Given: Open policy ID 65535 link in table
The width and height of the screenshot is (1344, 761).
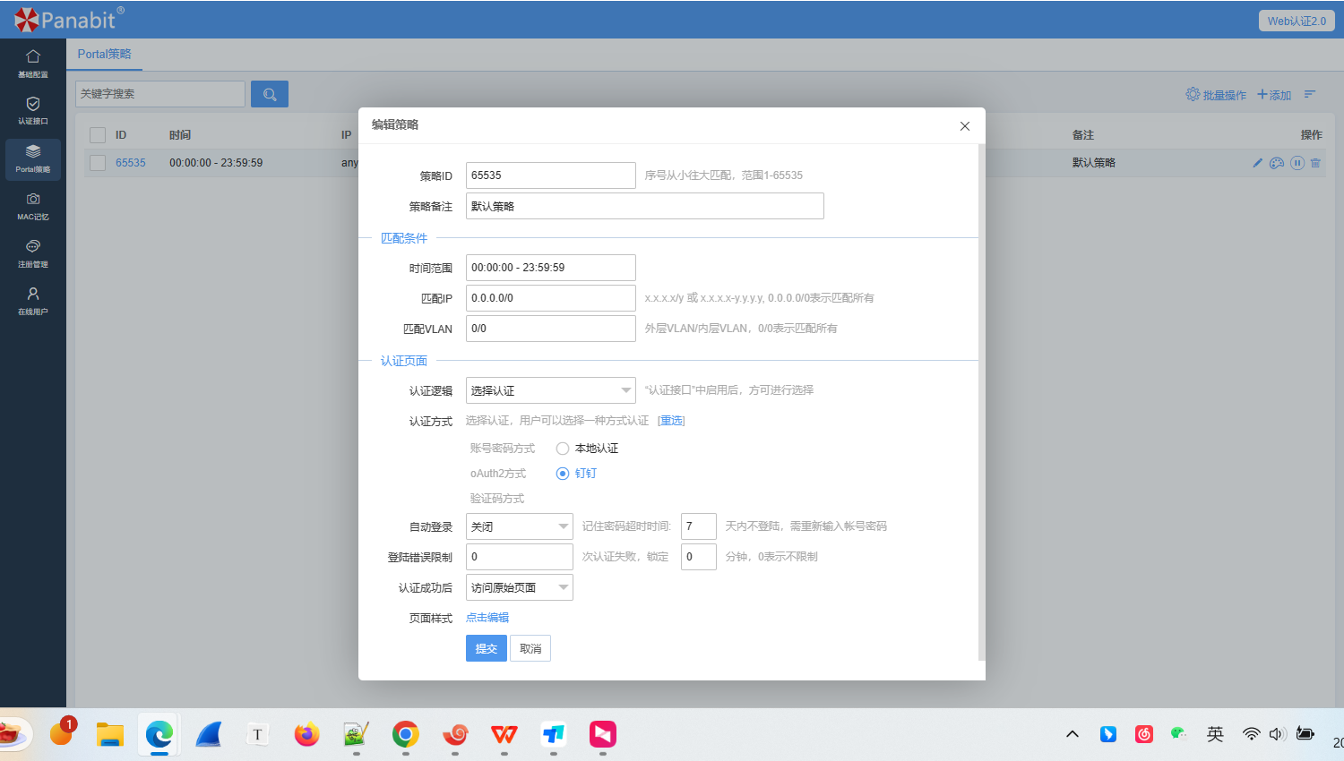Looking at the screenshot, I should 131,163.
